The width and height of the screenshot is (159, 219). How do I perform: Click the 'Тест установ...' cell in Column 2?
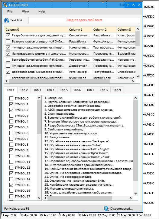click(x=104, y=72)
